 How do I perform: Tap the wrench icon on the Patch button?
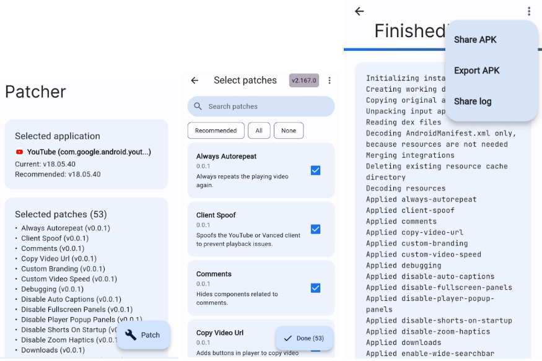131,335
